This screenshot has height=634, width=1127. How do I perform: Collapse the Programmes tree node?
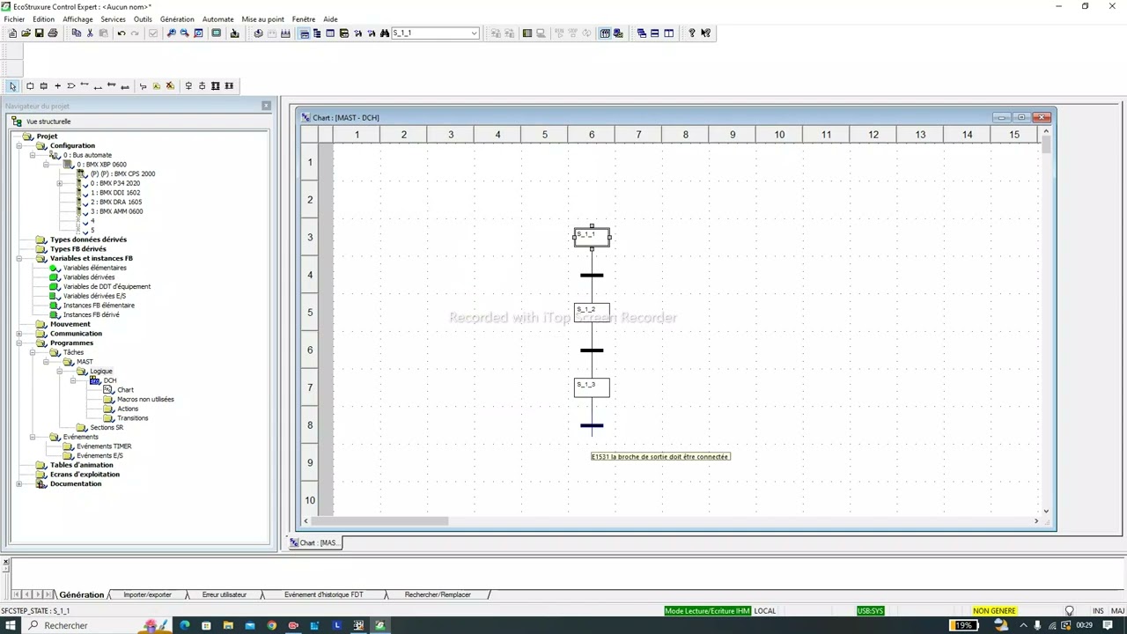pos(19,343)
